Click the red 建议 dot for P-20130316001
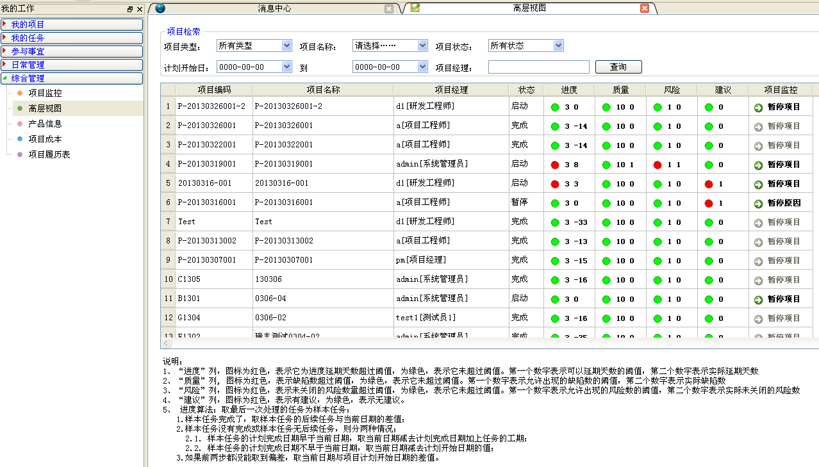This screenshot has width=819, height=467. pyautogui.click(x=709, y=203)
